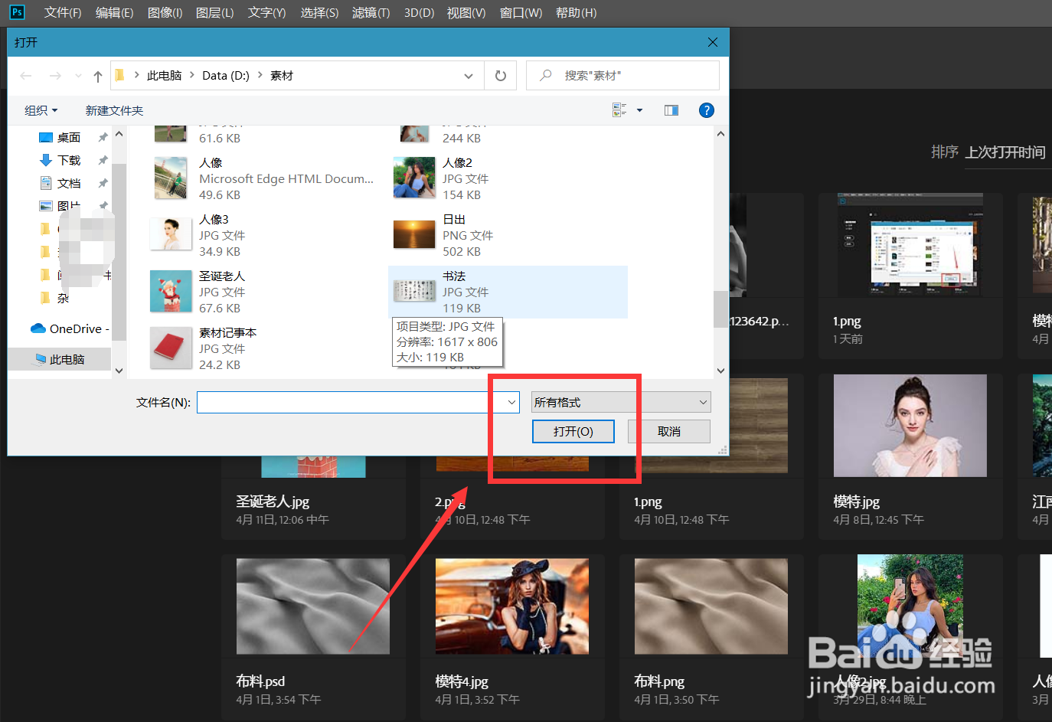This screenshot has width=1052, height=722.
Task: Open dialog help question icon
Action: pyautogui.click(x=707, y=110)
